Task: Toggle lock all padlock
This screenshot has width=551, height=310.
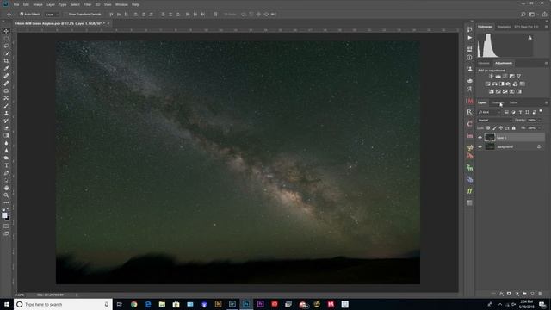Action: (513, 128)
